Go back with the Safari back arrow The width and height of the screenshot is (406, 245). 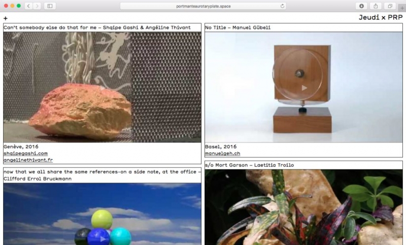[27, 6]
